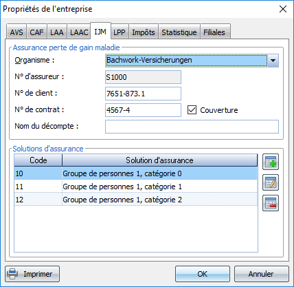
Task: Click the Imprimer printer button
Action: (x=32, y=274)
